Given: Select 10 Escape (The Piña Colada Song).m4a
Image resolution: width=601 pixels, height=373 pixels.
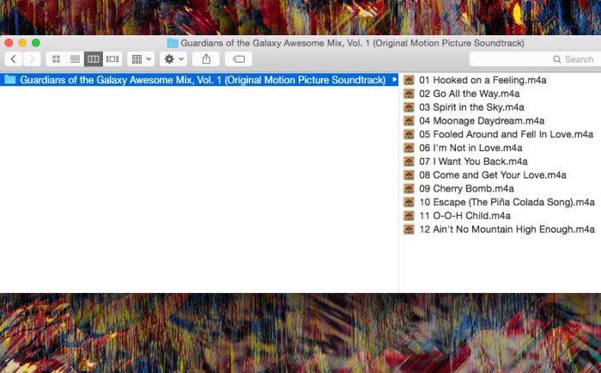Looking at the screenshot, I should click(507, 202).
